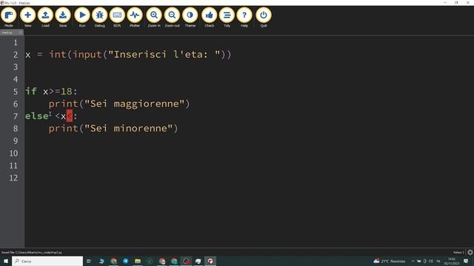Click the print "Sei maggiorenne" line
Image resolution: width=474 pixels, height=266 pixels.
[119, 104]
